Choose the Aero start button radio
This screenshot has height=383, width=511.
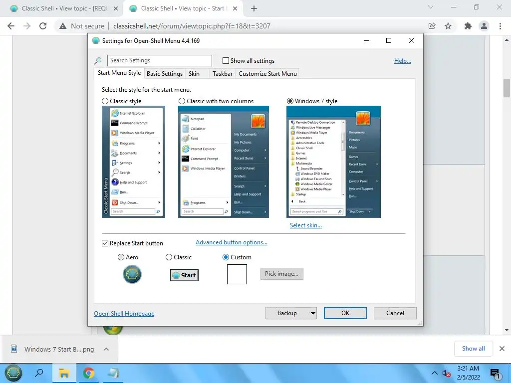[x=121, y=257]
